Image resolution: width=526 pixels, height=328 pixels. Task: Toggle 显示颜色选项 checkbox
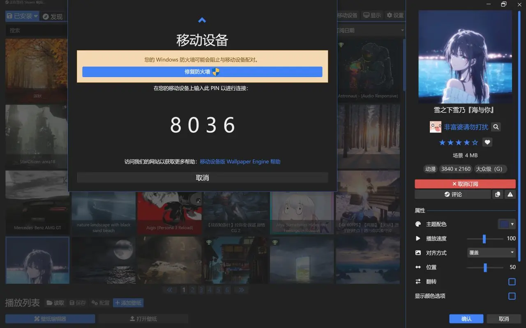pos(512,296)
